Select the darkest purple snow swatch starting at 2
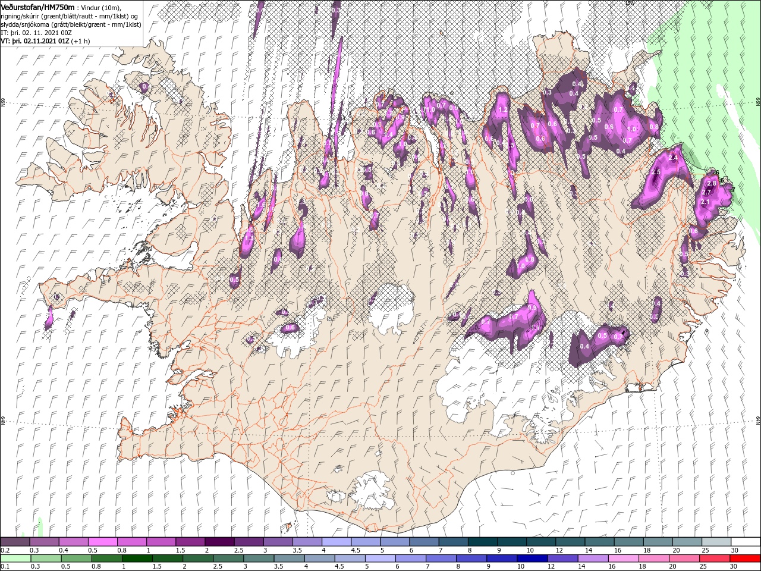Viewport: 761px width, 571px height. pyautogui.click(x=219, y=542)
